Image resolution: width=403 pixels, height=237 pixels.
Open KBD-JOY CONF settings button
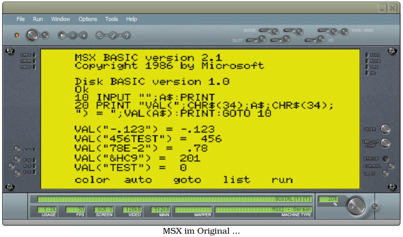pyautogui.click(x=385, y=143)
